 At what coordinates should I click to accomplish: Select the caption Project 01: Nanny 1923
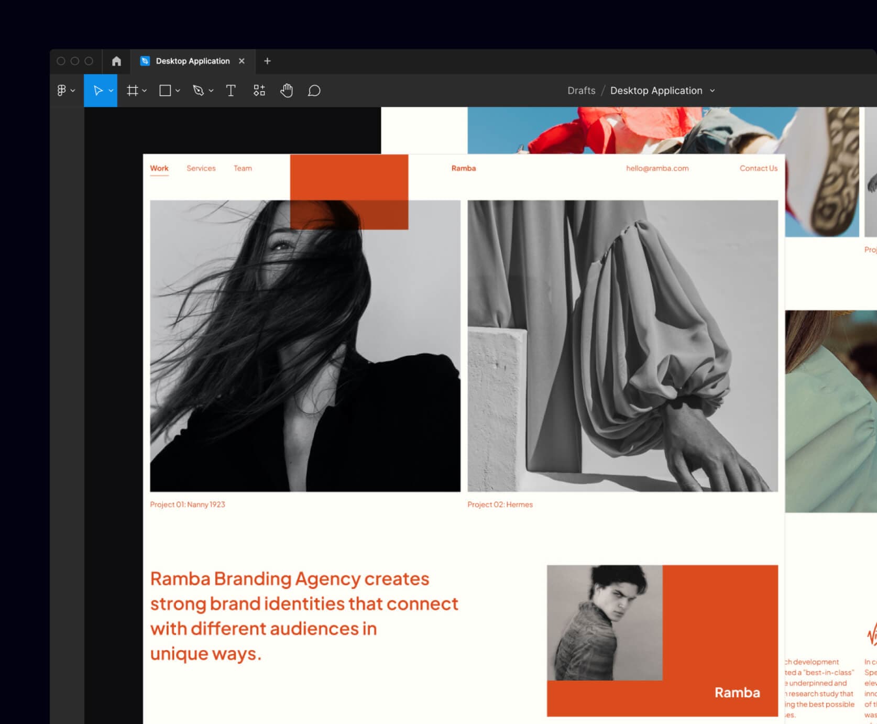pyautogui.click(x=188, y=504)
